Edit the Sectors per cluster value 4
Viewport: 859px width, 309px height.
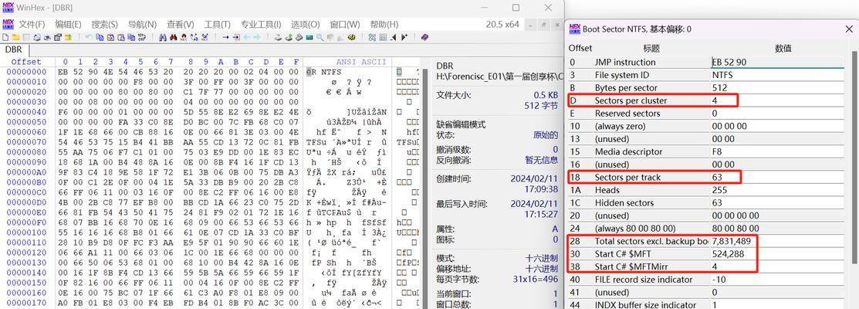tap(777, 100)
